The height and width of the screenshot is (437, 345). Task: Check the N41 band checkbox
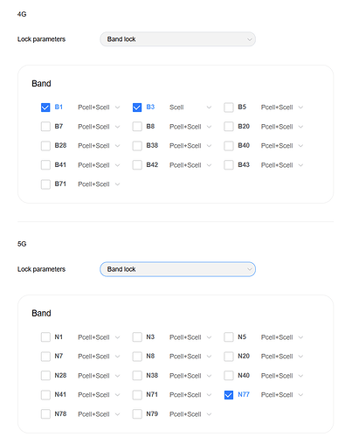[45, 395]
